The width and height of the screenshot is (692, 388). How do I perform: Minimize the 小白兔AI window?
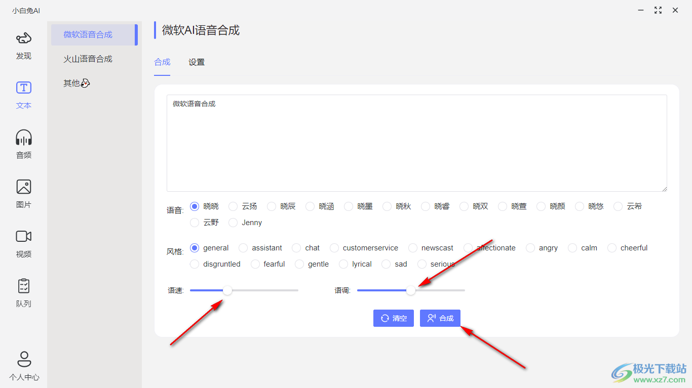641,10
